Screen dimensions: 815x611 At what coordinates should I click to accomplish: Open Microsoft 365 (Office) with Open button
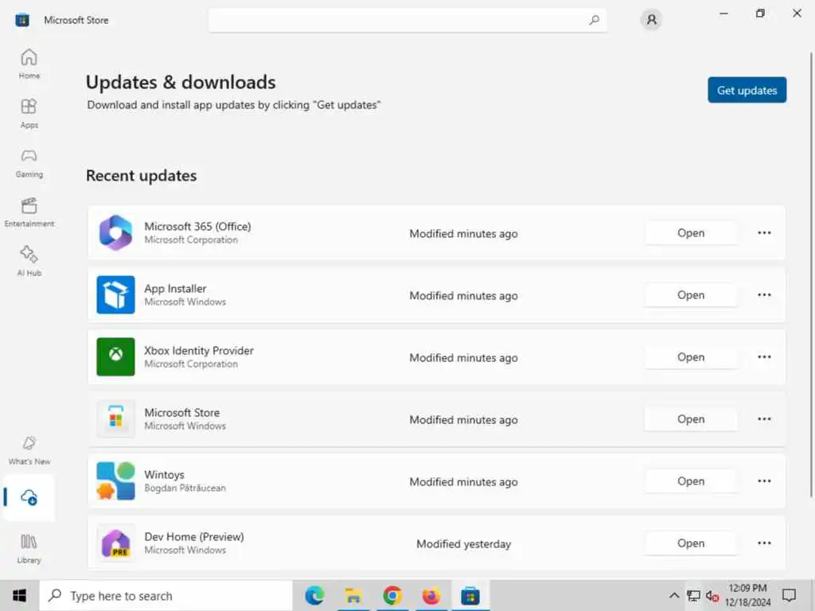pos(691,233)
